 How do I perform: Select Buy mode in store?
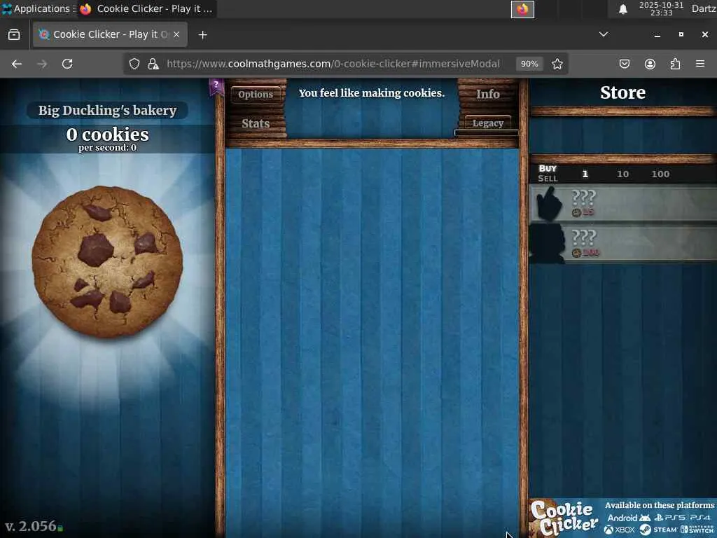click(548, 168)
